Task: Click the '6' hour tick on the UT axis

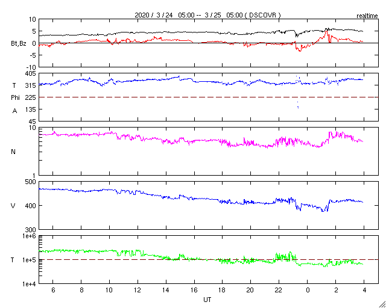Action: pyautogui.click(x=53, y=291)
